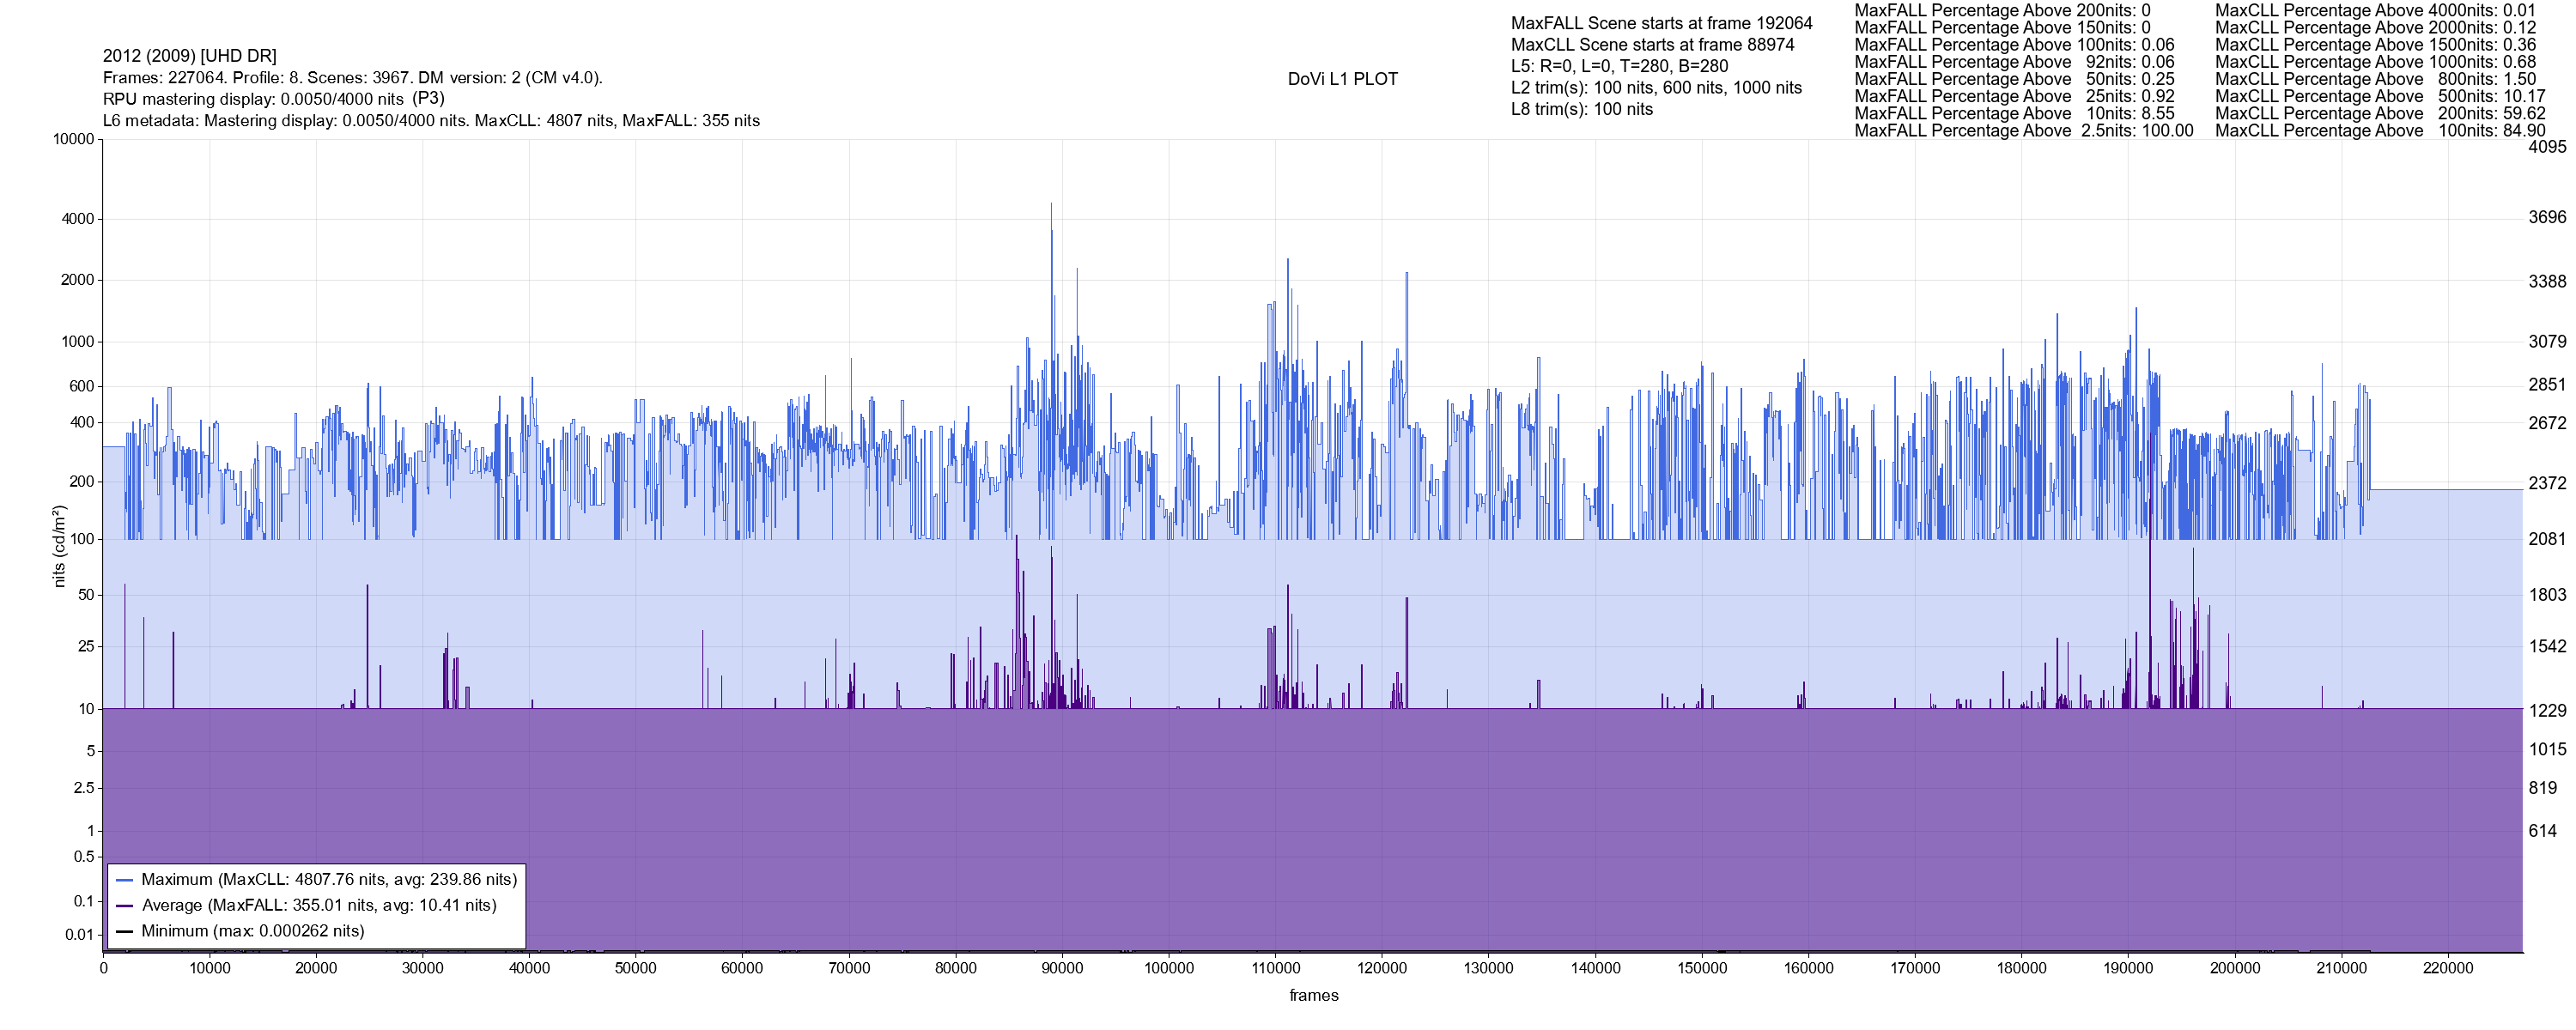Click the L6 metadata mastering display line
2576x1030 pixels.
click(431, 121)
